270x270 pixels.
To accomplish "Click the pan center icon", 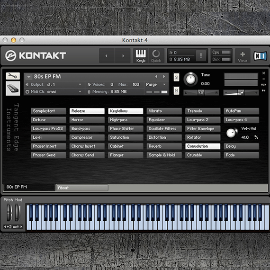I will point(201,93).
